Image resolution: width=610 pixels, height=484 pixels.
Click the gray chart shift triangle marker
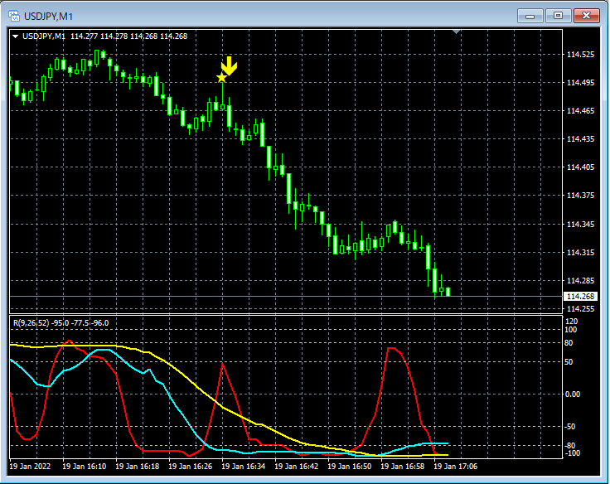coord(455,32)
